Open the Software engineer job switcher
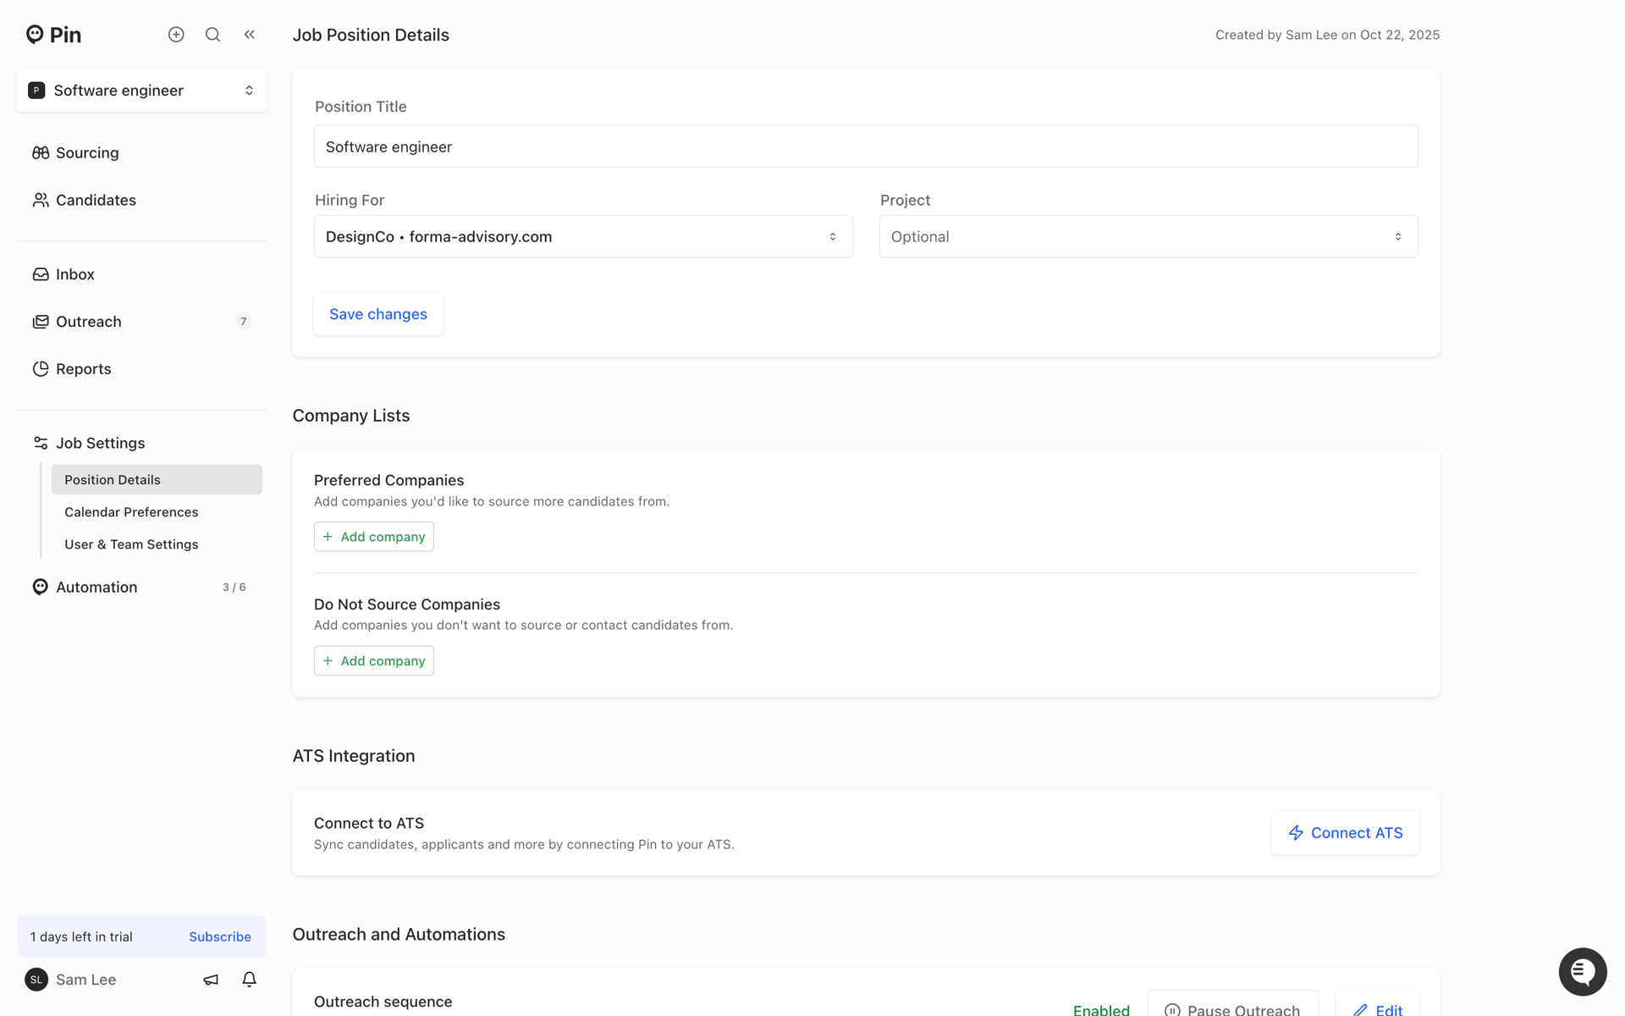The image size is (1625, 1016). pos(141,91)
